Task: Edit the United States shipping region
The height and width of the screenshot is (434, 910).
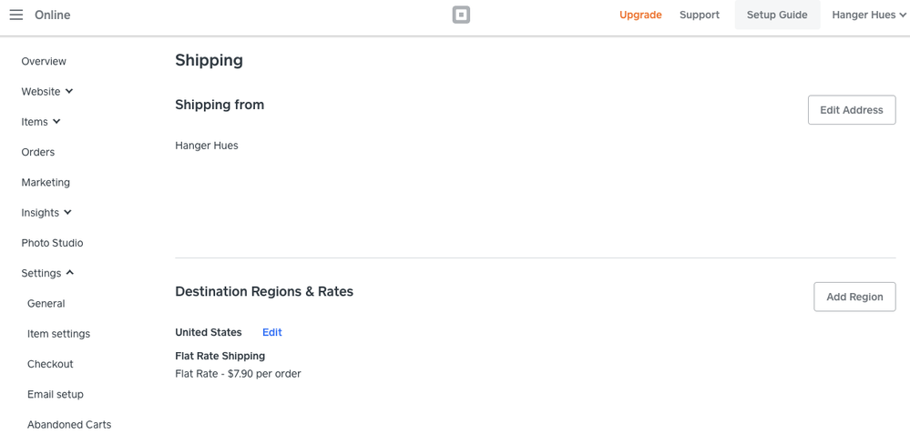Action: point(271,333)
